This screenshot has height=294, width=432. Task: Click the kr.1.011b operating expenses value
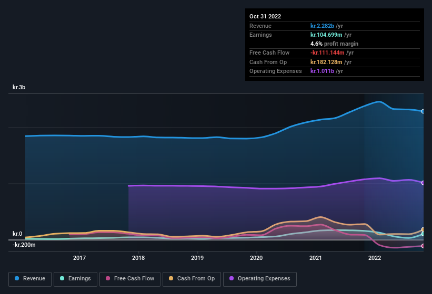(322, 71)
